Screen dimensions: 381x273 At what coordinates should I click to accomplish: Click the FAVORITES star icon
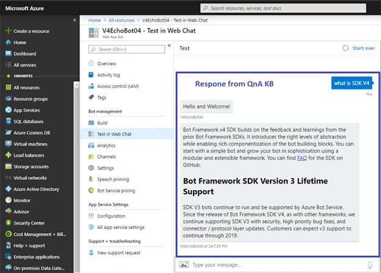(x=9, y=76)
